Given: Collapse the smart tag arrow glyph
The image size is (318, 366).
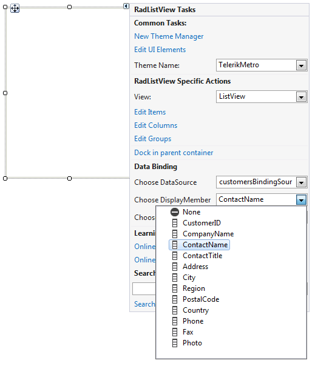Looking at the screenshot, I should pos(126,6).
